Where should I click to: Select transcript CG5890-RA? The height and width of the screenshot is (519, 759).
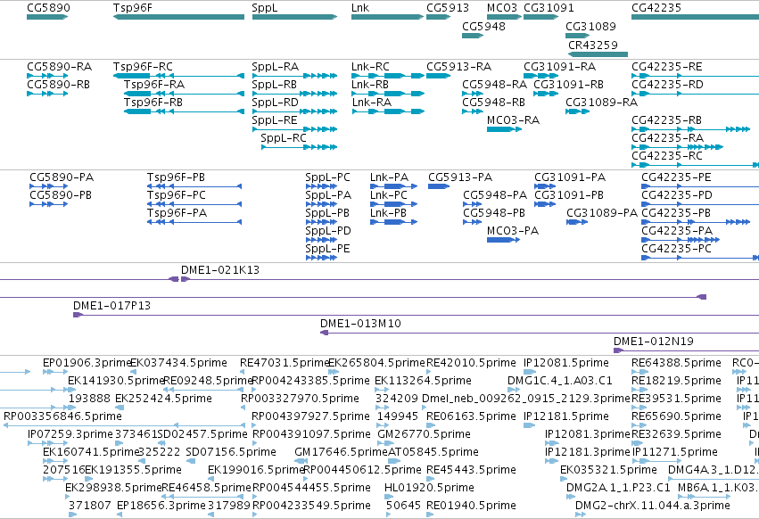coord(47,76)
